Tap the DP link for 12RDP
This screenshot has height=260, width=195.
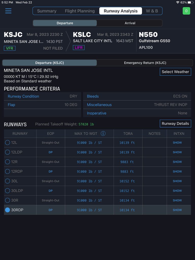51,171
